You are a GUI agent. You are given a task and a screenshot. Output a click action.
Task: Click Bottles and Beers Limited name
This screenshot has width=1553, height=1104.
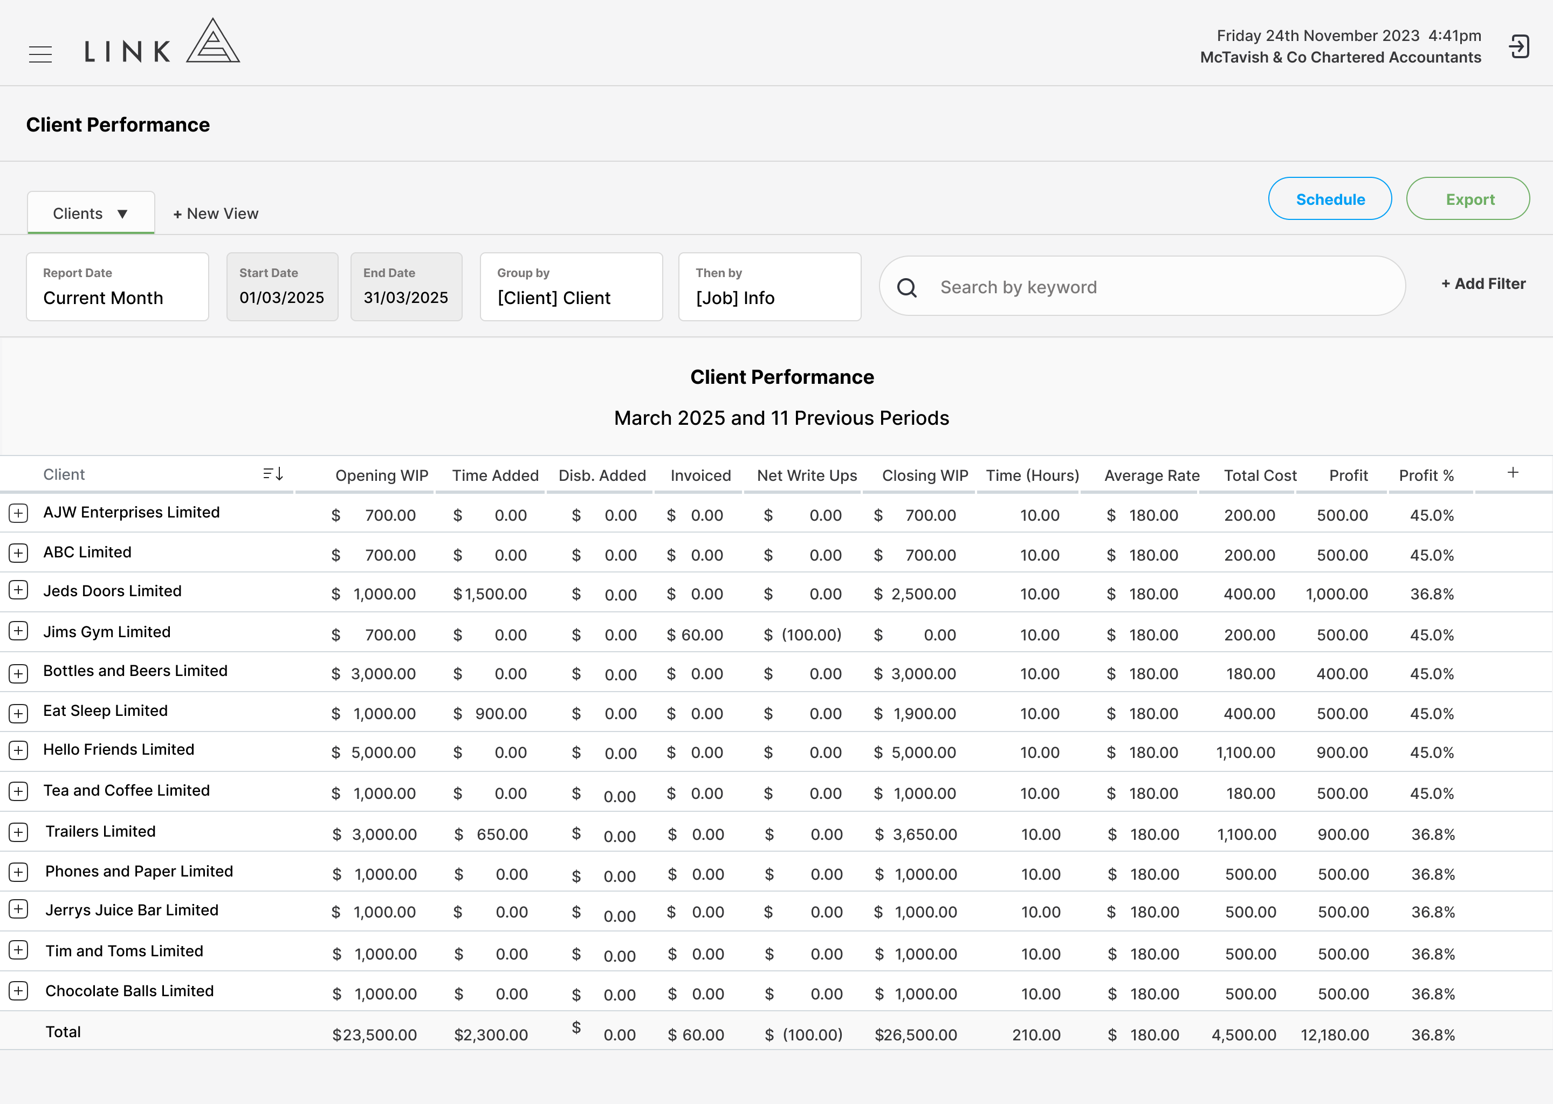click(x=135, y=671)
